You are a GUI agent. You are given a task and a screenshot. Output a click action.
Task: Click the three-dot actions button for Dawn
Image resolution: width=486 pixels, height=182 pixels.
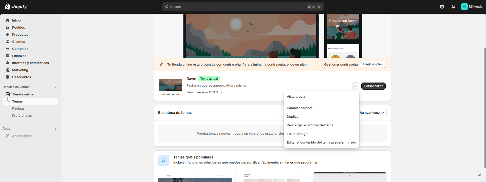click(x=356, y=86)
